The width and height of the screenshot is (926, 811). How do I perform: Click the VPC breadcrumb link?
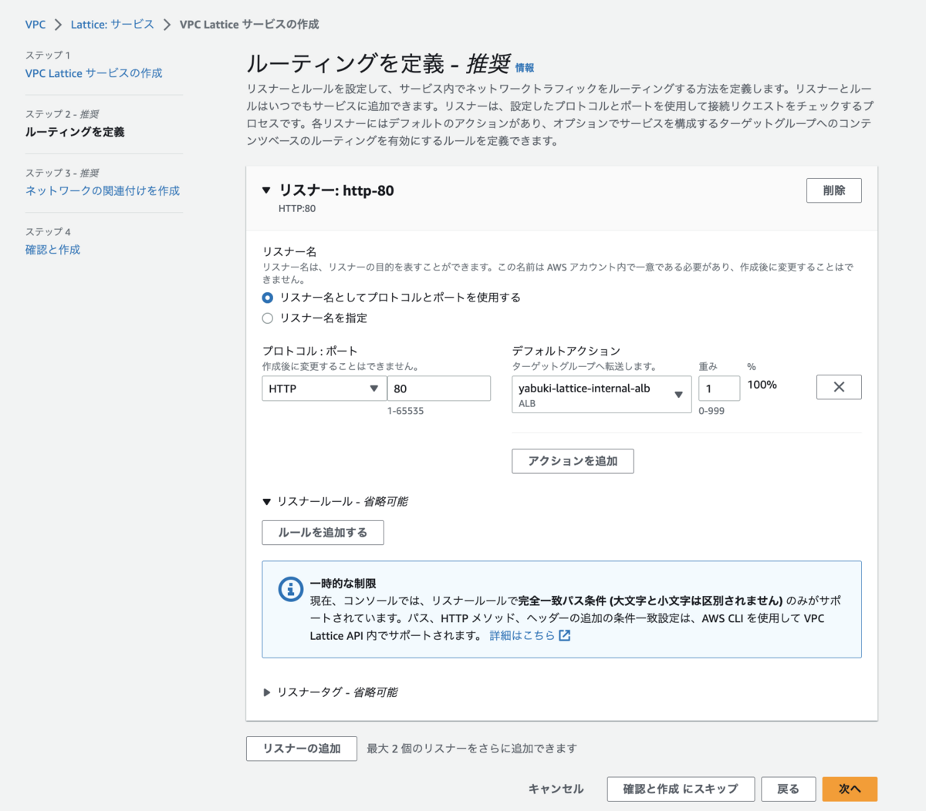pyautogui.click(x=35, y=25)
